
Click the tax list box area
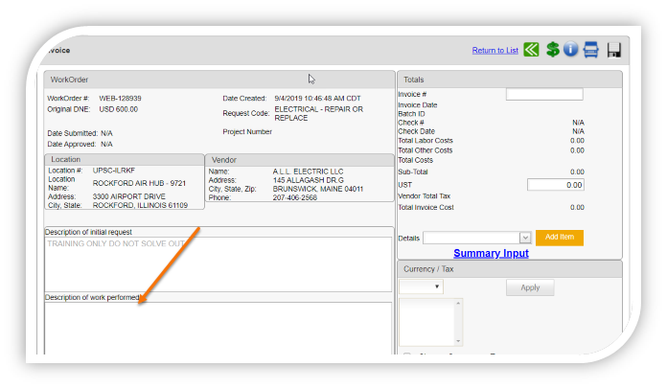431,321
